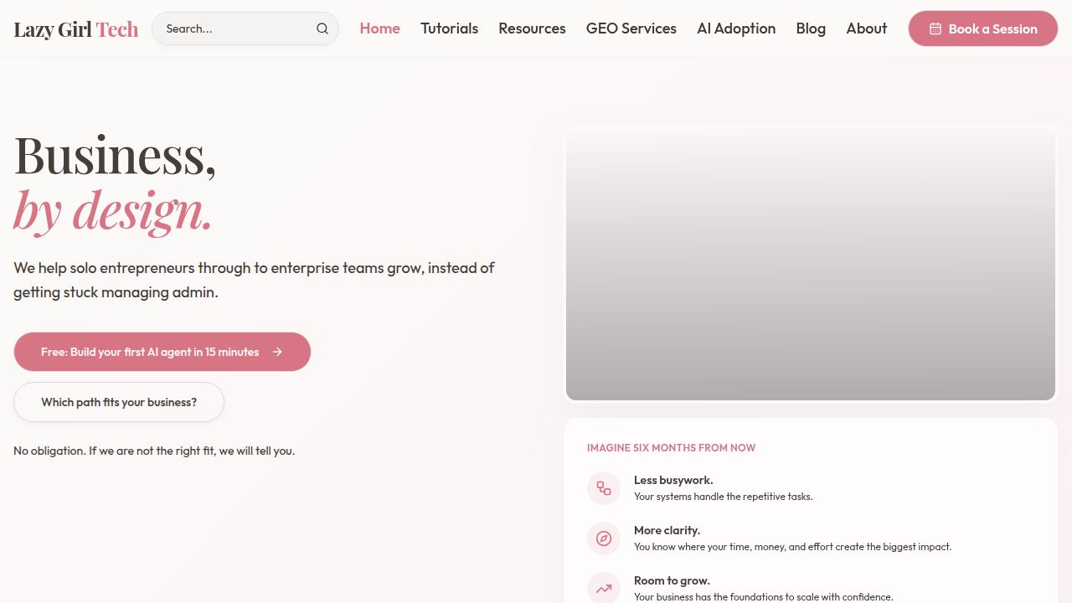Click the 'IMAGINE SIX MONTHS FROM NOW' label
1072x603 pixels.
[x=671, y=448]
